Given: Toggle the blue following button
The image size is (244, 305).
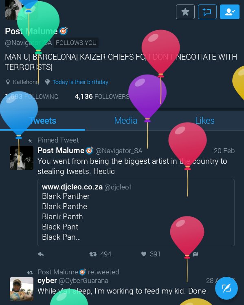Looking at the screenshot, I should [230, 12].
